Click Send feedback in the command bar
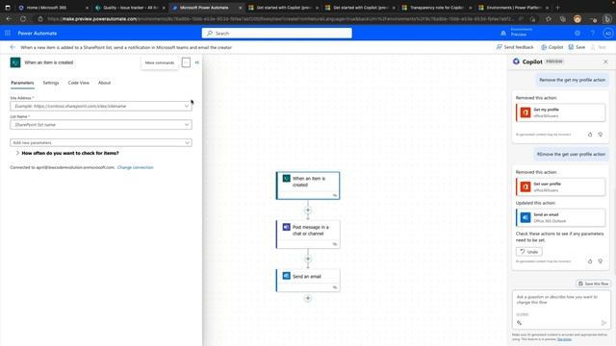 pyautogui.click(x=515, y=47)
